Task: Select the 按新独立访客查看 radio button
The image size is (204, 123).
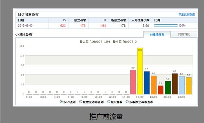Action: [x=127, y=102]
